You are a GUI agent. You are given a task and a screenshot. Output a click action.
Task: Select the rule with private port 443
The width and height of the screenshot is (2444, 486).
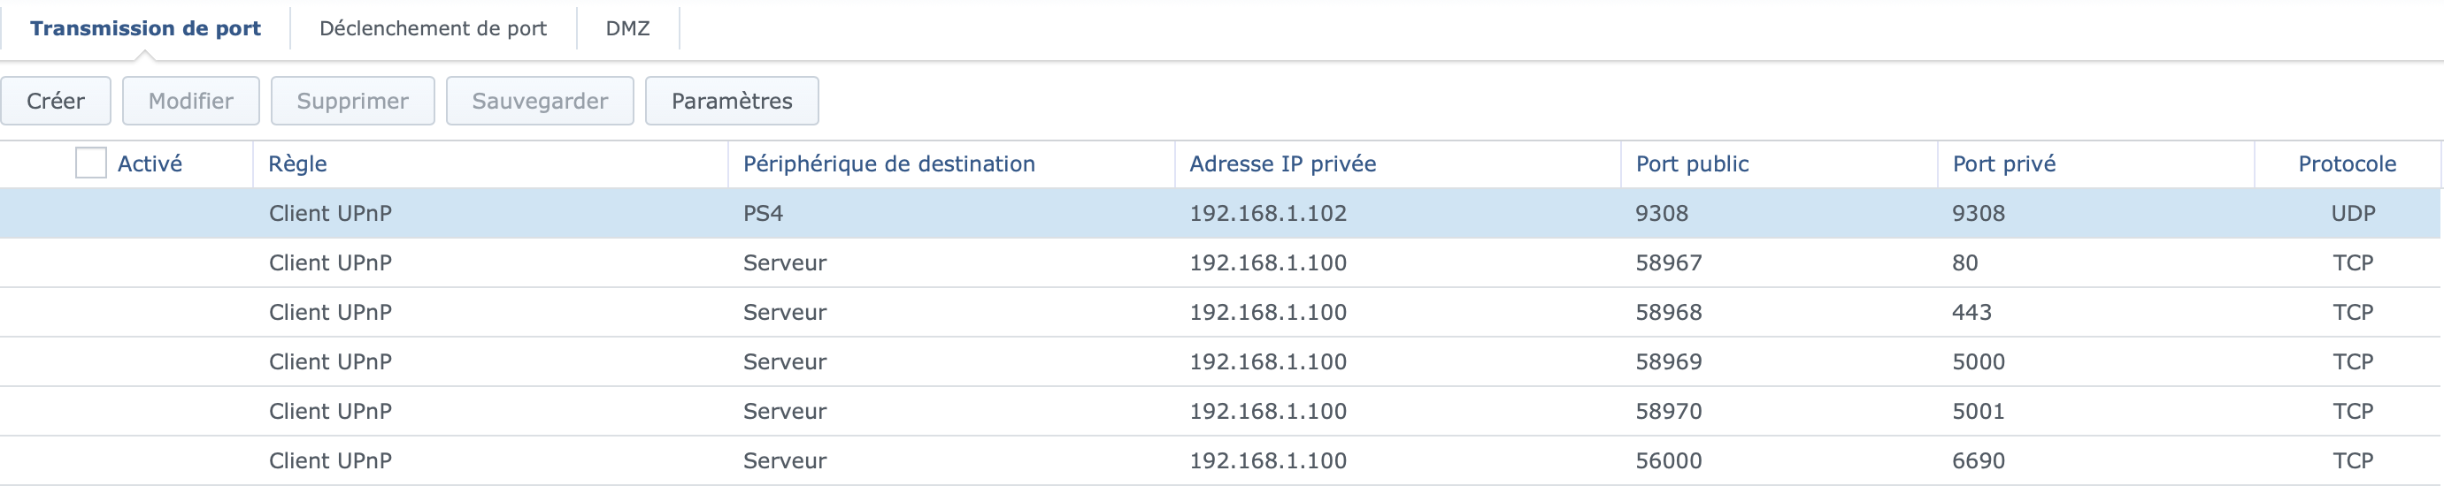click(1971, 312)
